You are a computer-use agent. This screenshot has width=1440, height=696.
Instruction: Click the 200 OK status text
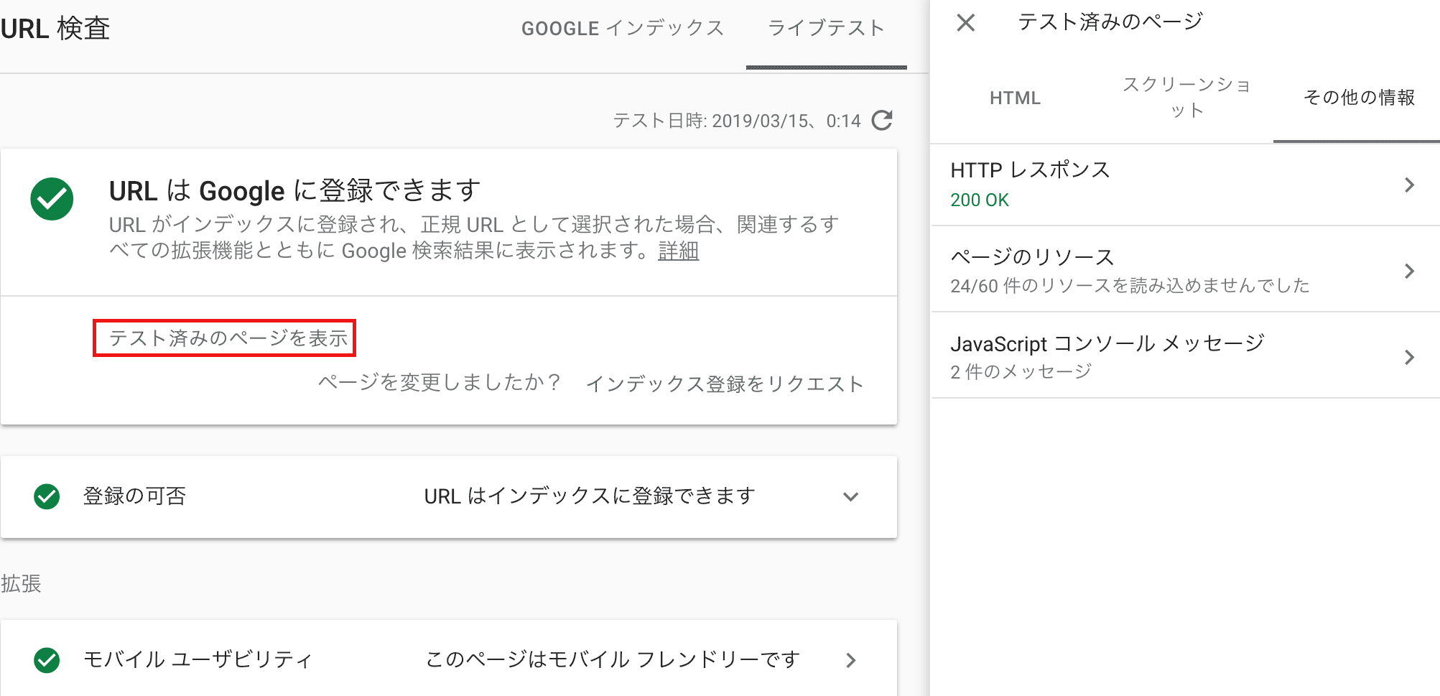pyautogui.click(x=980, y=200)
